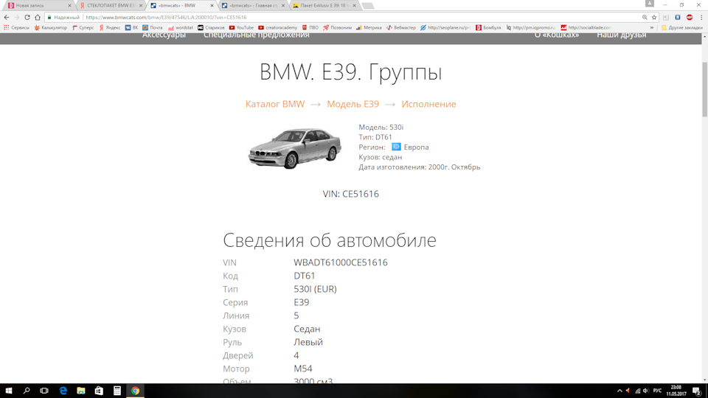The image size is (708, 398).
Task: Click the silver BMW sedan thumbnail
Action: 294,148
